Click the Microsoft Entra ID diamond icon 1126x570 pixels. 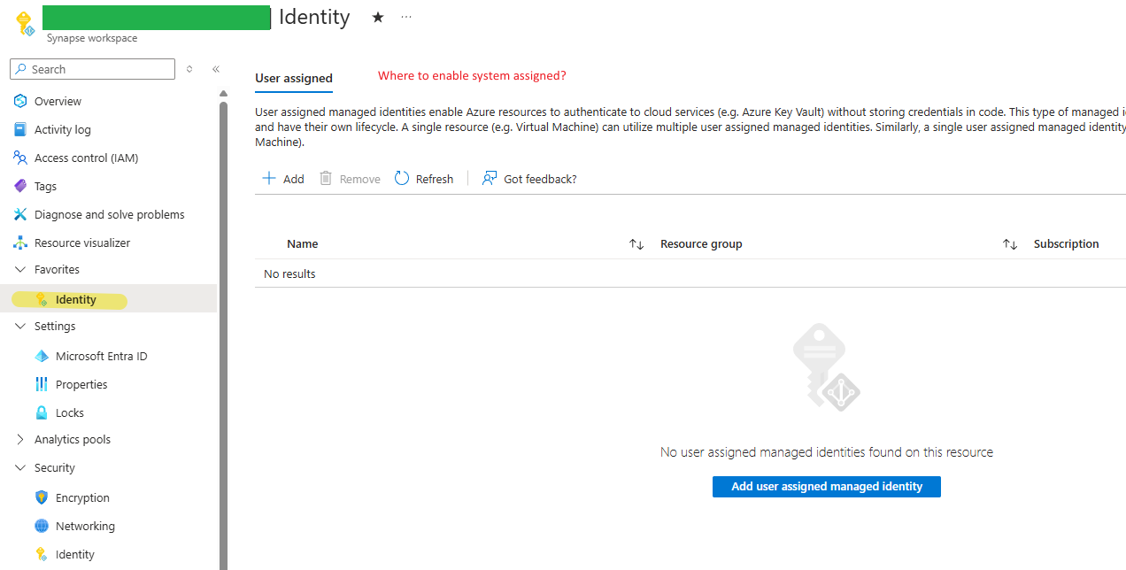click(42, 356)
